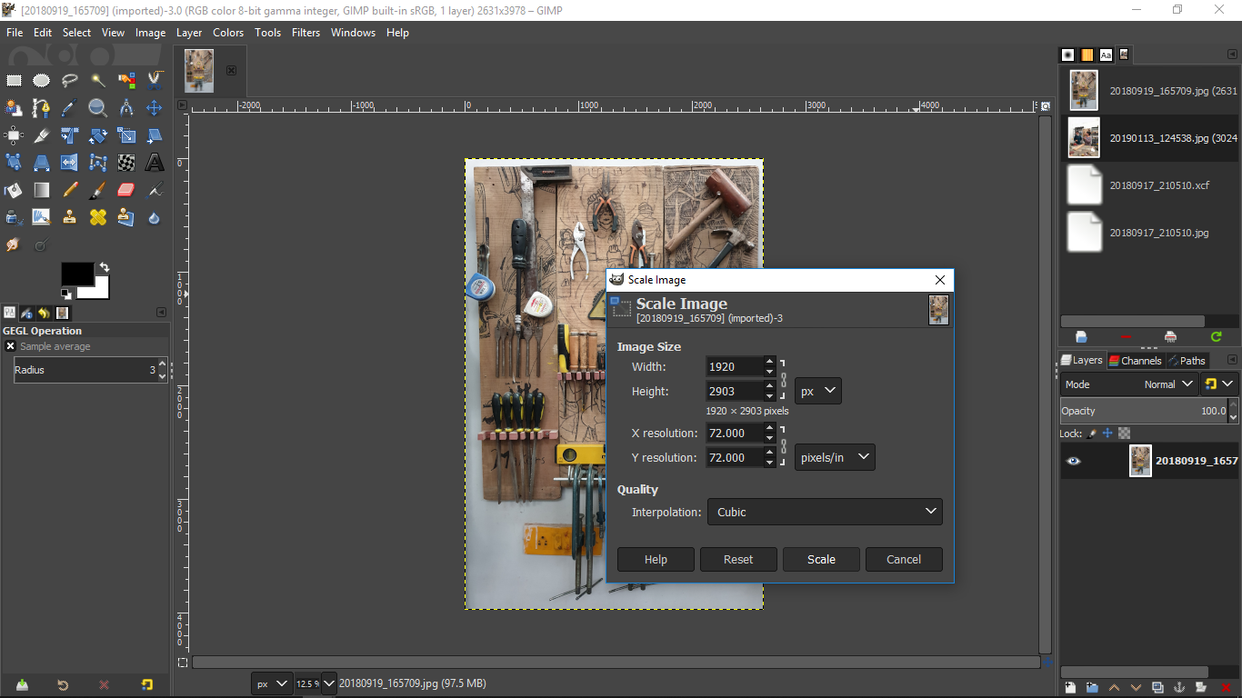Select the Scissors Select tool
This screenshot has width=1242, height=698.
tap(155, 80)
